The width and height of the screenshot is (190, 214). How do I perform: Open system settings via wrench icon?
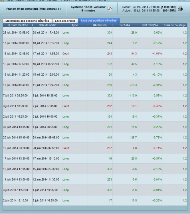click(x=110, y=9)
